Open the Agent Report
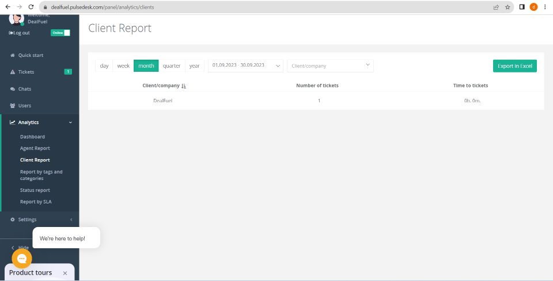Viewport: 553px width, 281px height. point(35,148)
